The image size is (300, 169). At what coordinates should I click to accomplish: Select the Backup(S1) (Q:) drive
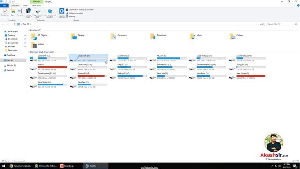128,76
